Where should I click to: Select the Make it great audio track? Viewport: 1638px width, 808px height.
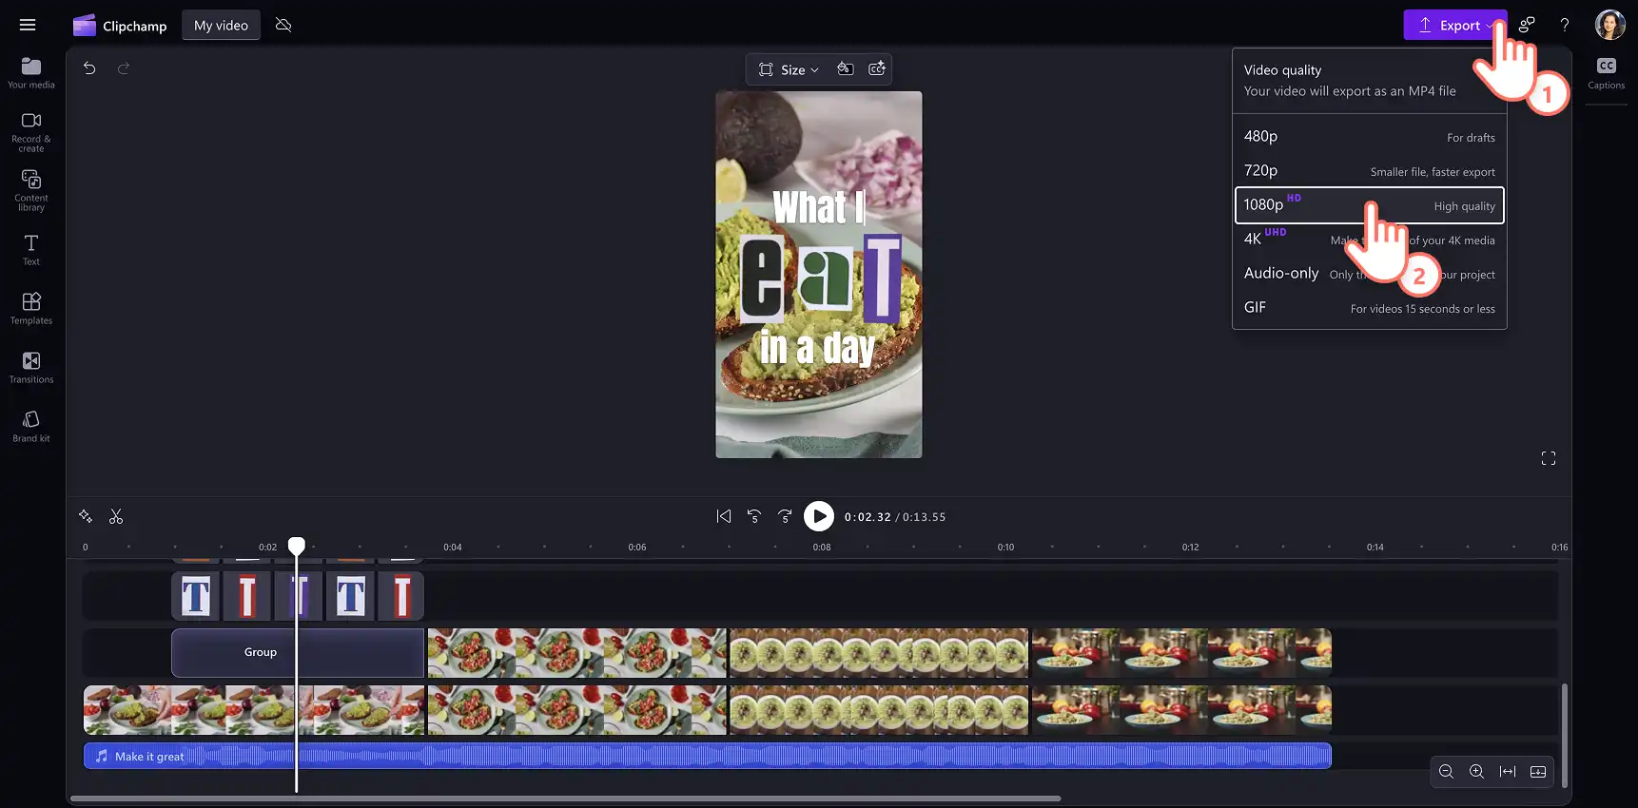(x=708, y=756)
